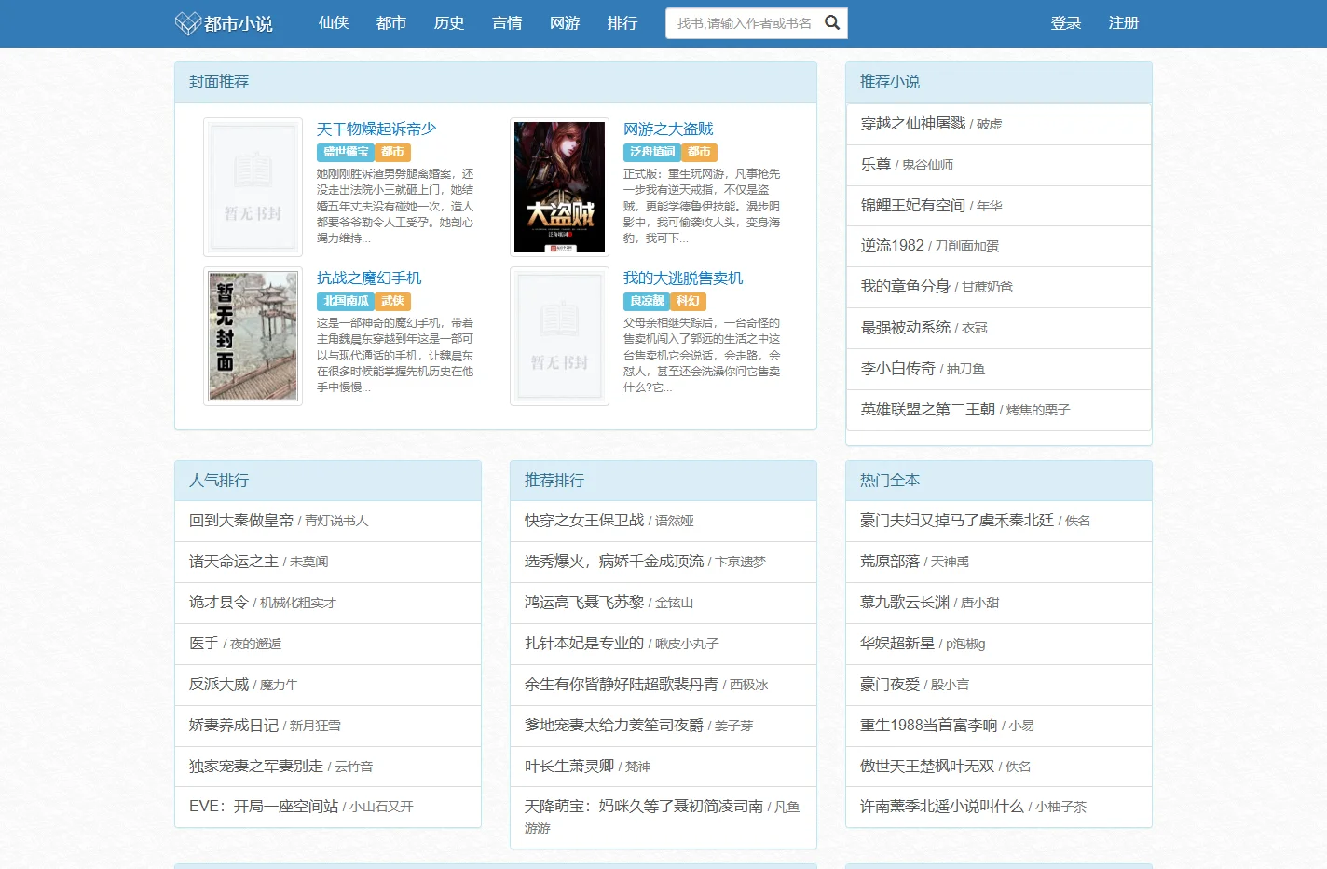Screen dimensions: 1327x869
Task: Open the 历史 navigation menu
Action: pyautogui.click(x=449, y=23)
